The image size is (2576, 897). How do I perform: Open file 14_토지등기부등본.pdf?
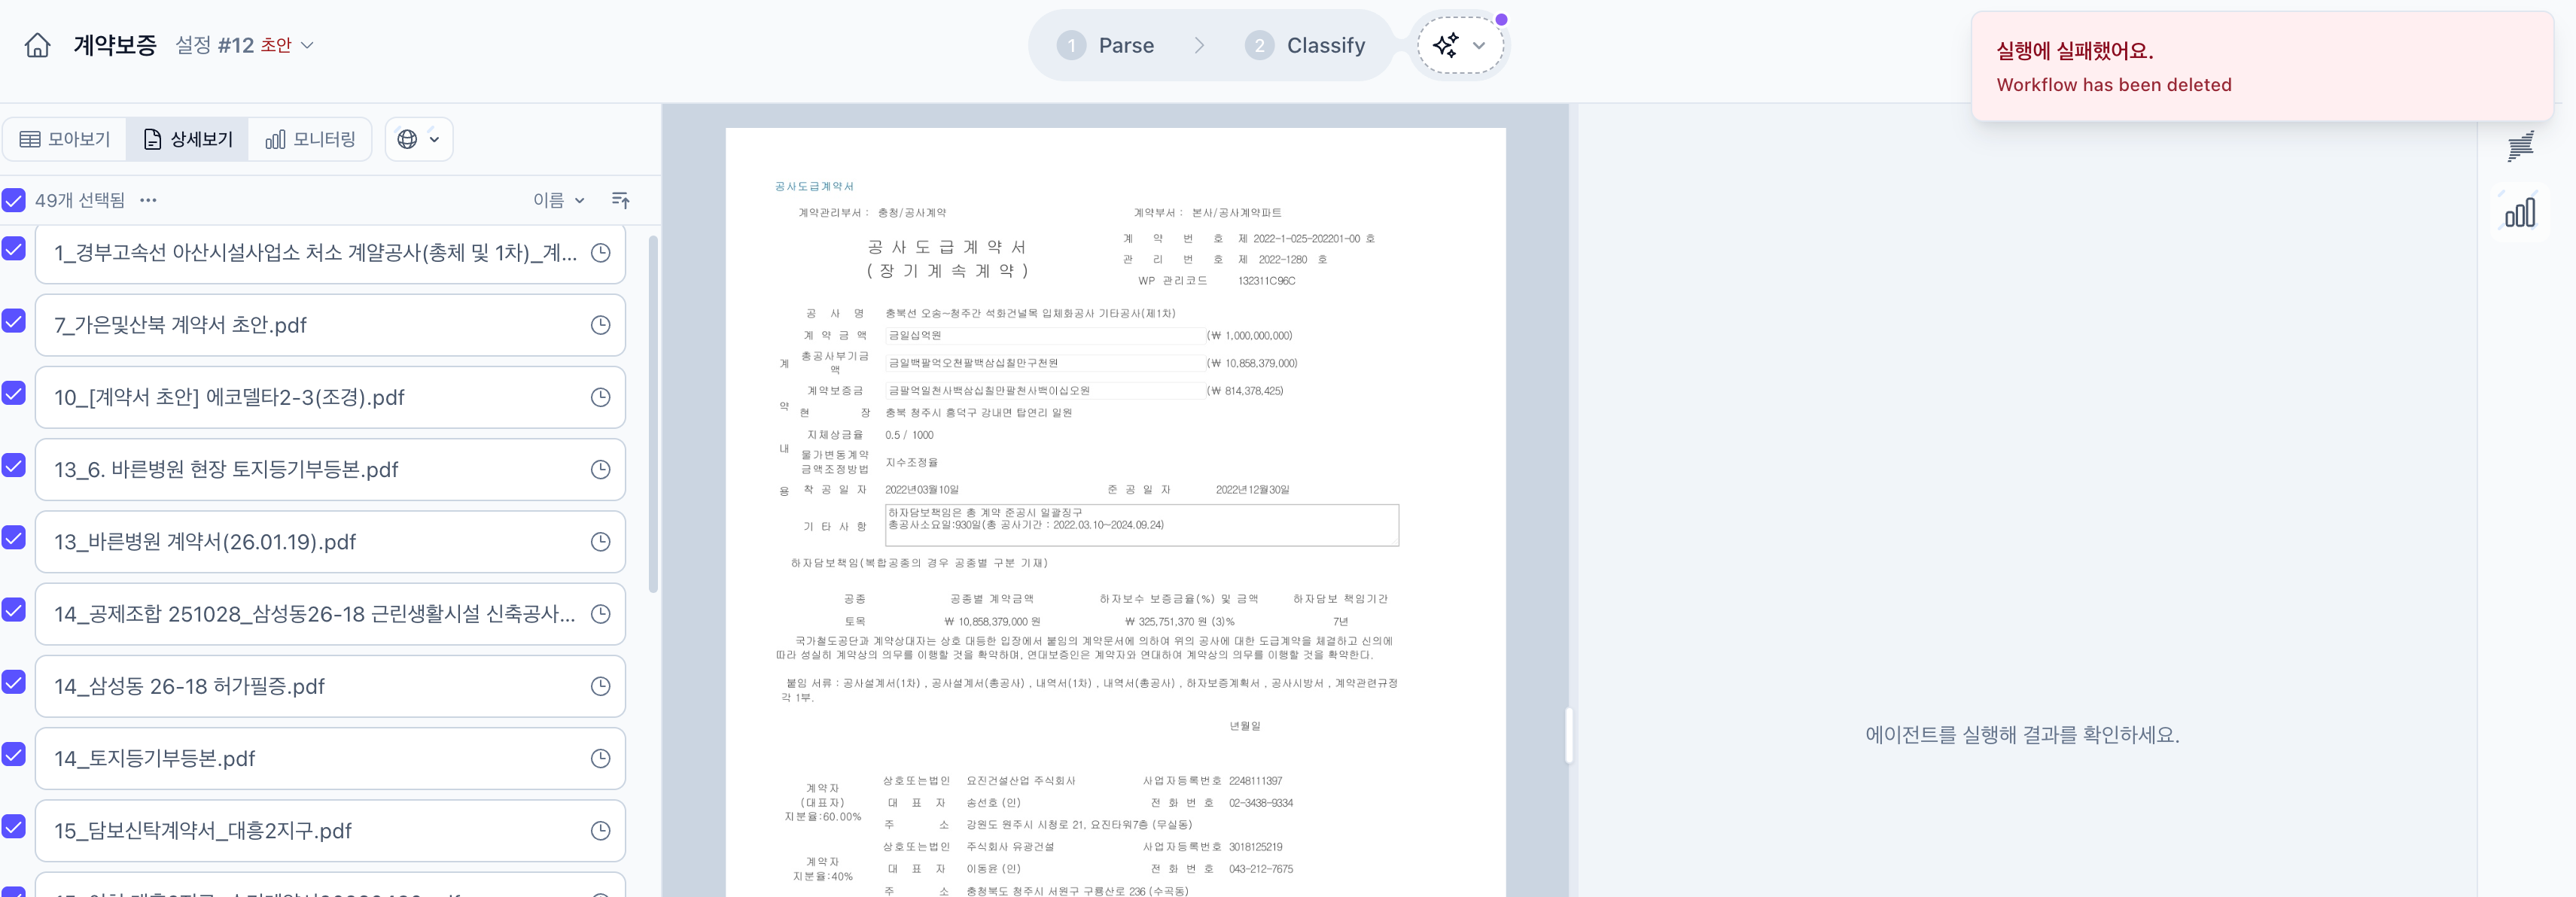click(x=330, y=758)
